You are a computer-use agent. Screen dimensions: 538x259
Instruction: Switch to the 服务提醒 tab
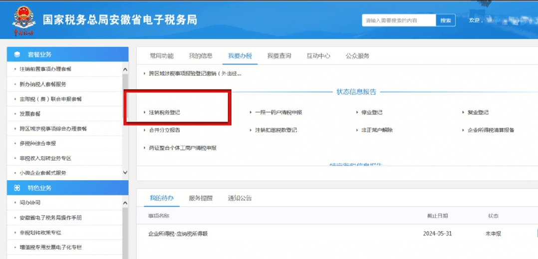[x=201, y=198]
